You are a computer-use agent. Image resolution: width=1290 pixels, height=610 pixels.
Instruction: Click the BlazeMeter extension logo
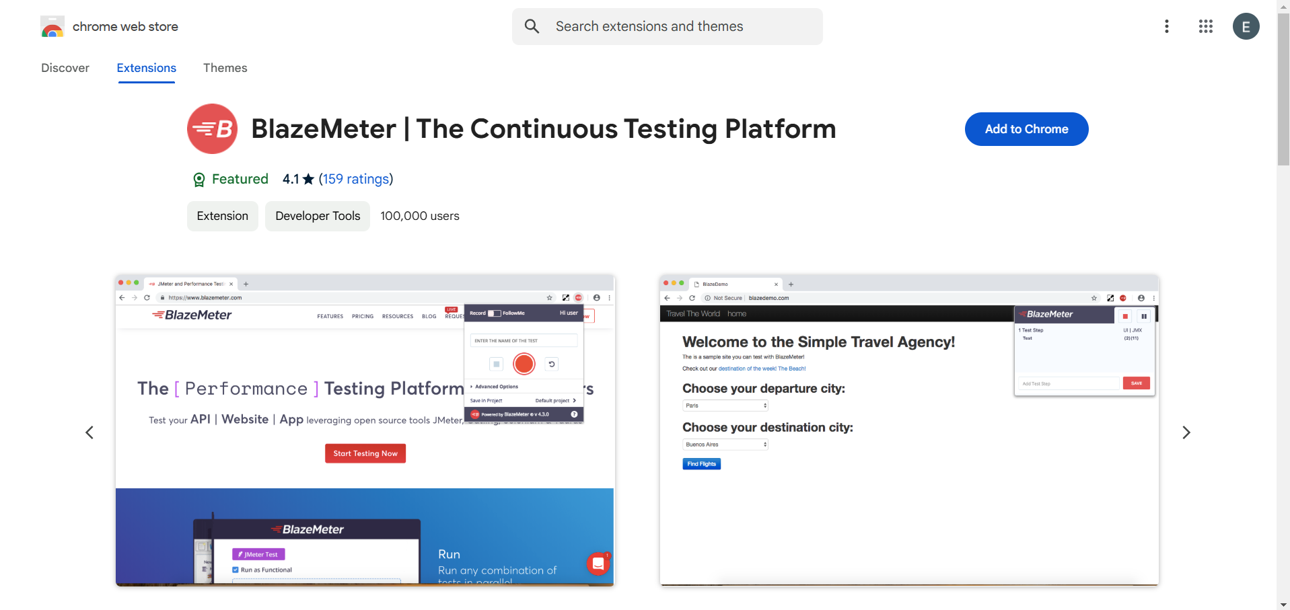pos(212,128)
